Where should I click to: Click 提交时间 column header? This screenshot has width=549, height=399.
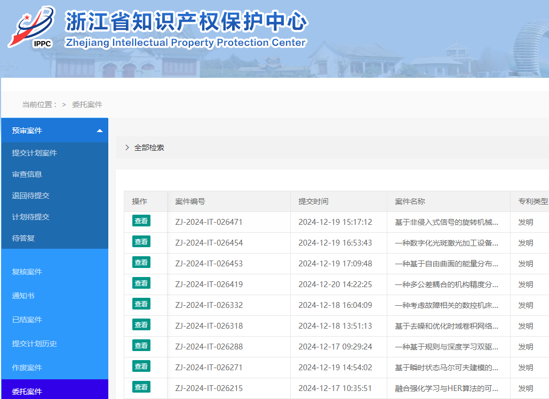coord(314,201)
